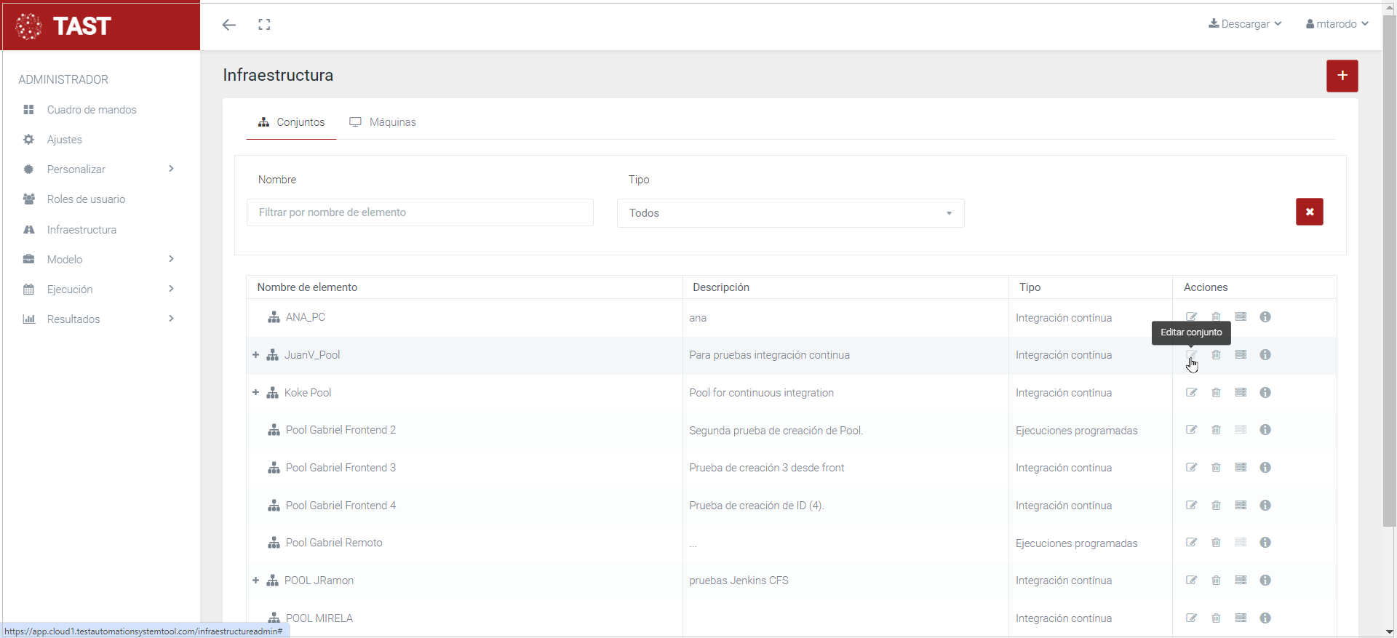The height and width of the screenshot is (638, 1397).
Task: Expand the JuanV_Pool tree row
Action: (x=255, y=355)
